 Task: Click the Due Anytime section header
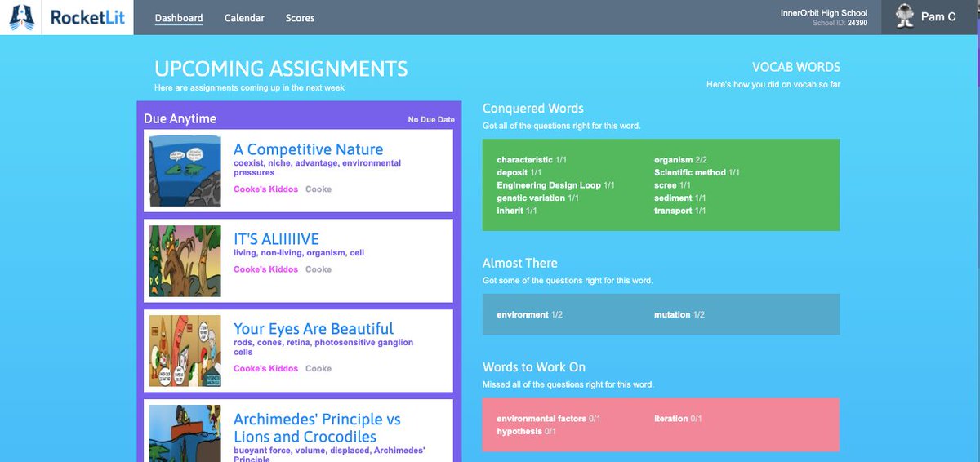[180, 119]
